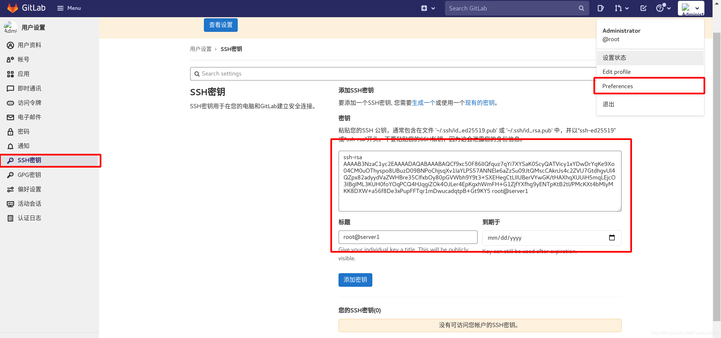This screenshot has height=338, width=721.
Task: Select 访问令牌 in the sidebar
Action: tap(29, 103)
